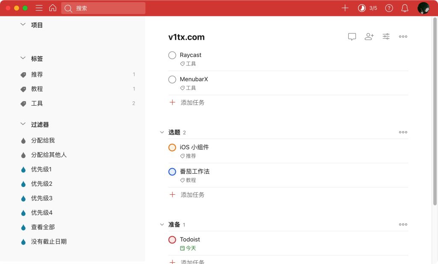
Task: Open more options for 准备 section
Action: (x=403, y=224)
